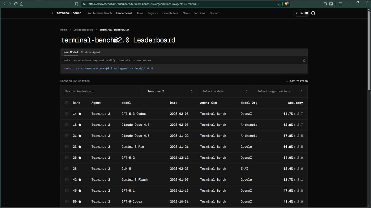
Task: Open the tab search icon next to extensions
Action: [331, 4]
